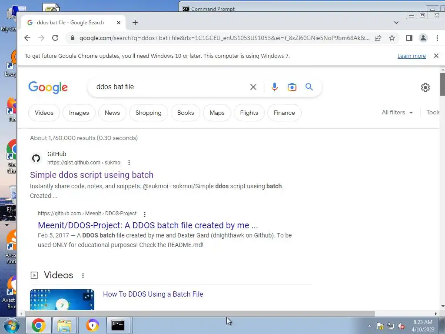Click the github.com Meenit DDOS-Project breadcrumb
The height and width of the screenshot is (334, 445).
87,214
